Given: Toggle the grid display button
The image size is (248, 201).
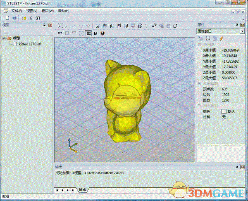Looking at the screenshot, I should pyautogui.click(x=88, y=33).
